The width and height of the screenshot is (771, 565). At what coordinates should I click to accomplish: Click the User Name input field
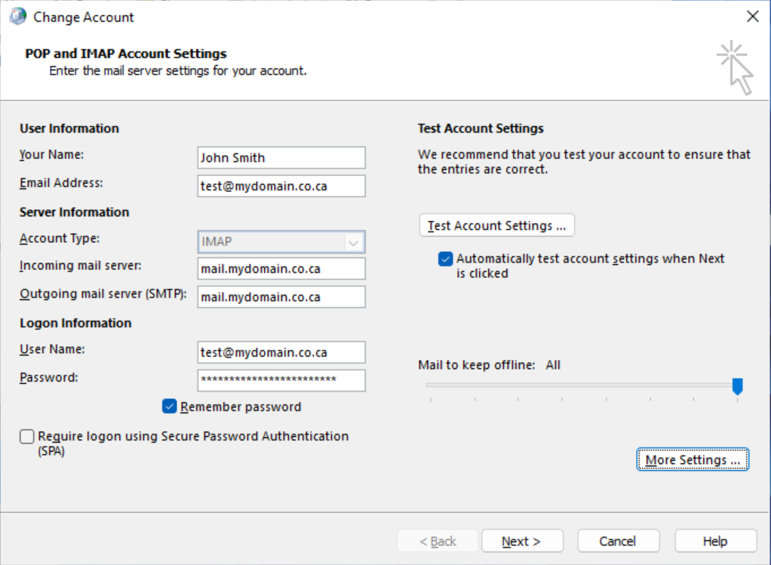coord(281,352)
